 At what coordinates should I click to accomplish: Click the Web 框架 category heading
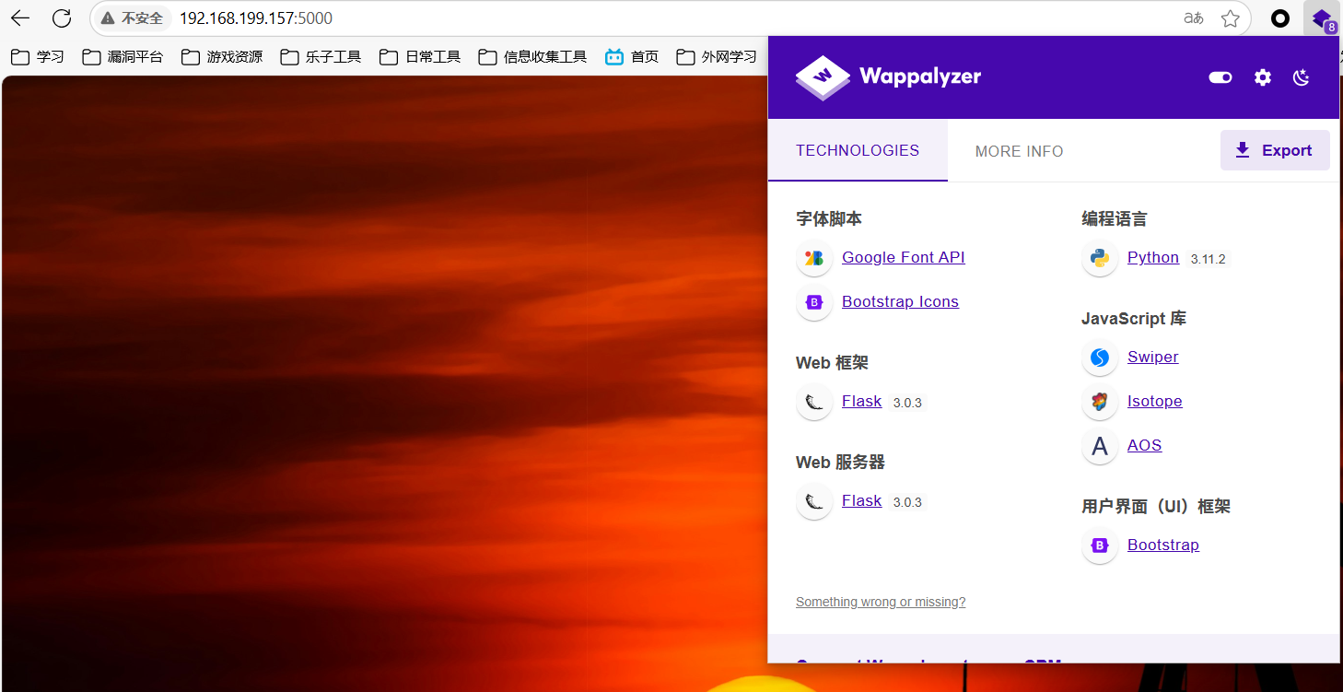pos(833,363)
